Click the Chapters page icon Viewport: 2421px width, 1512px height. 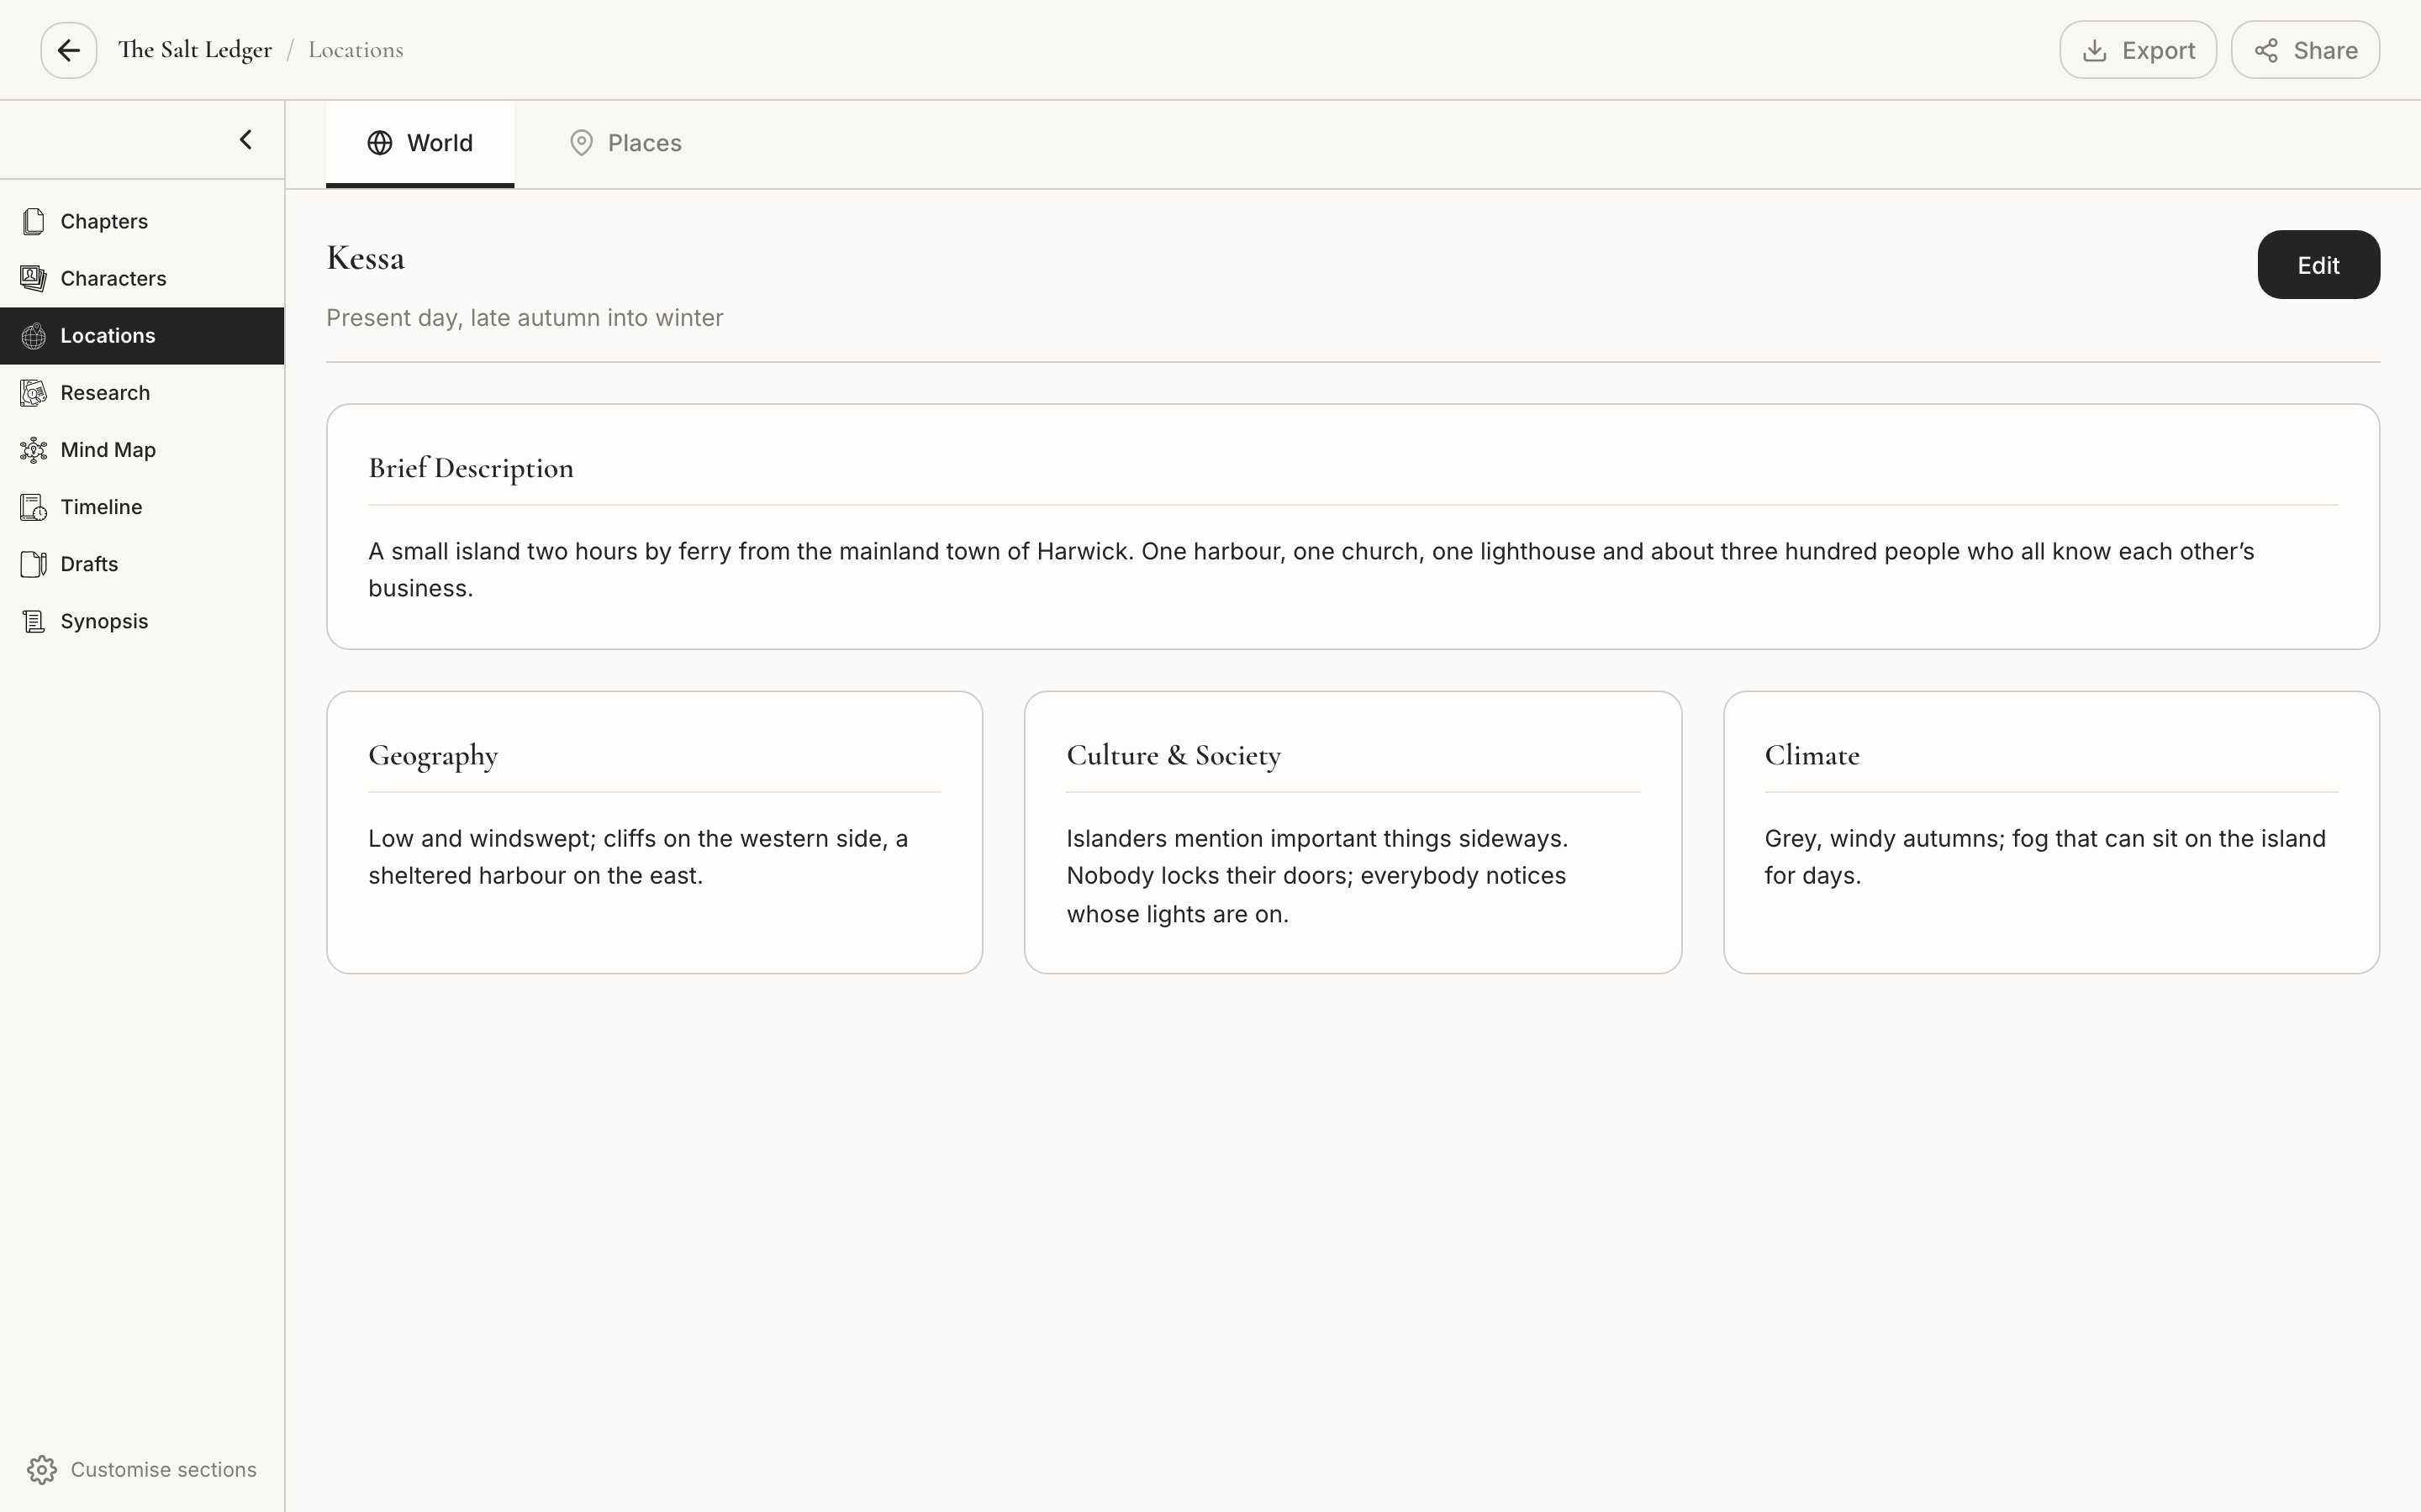coord(33,221)
